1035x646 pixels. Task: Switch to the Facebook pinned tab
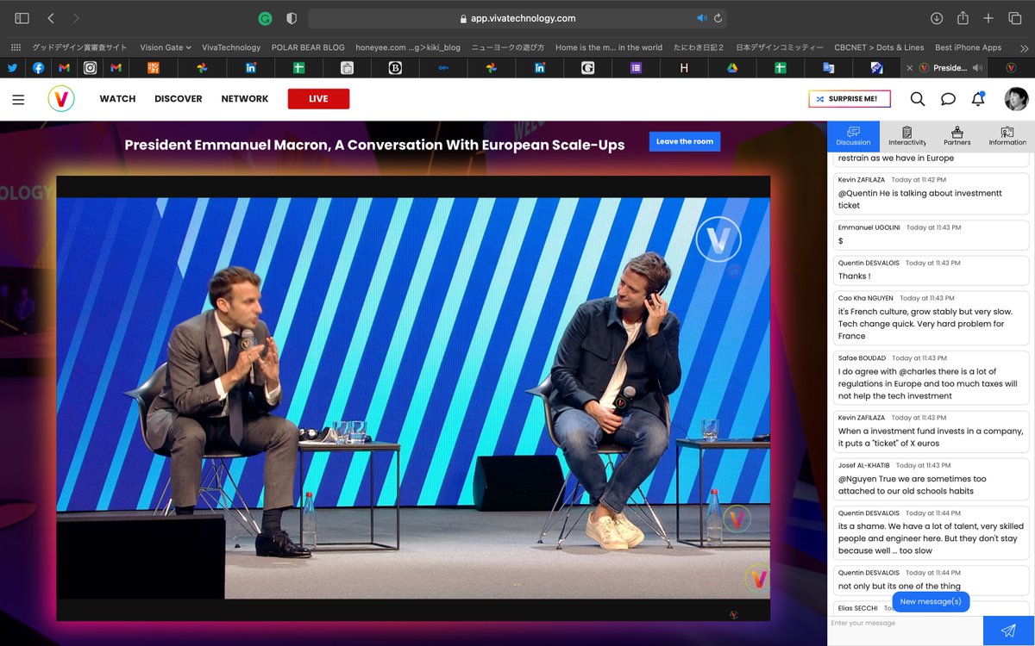pyautogui.click(x=39, y=67)
